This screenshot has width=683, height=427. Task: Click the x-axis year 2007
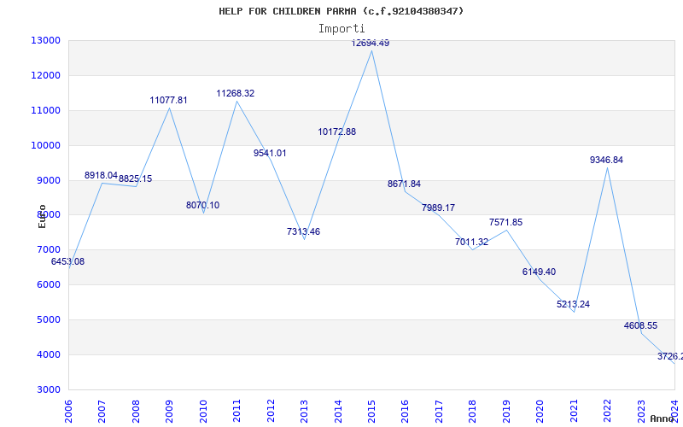pyautogui.click(x=102, y=411)
